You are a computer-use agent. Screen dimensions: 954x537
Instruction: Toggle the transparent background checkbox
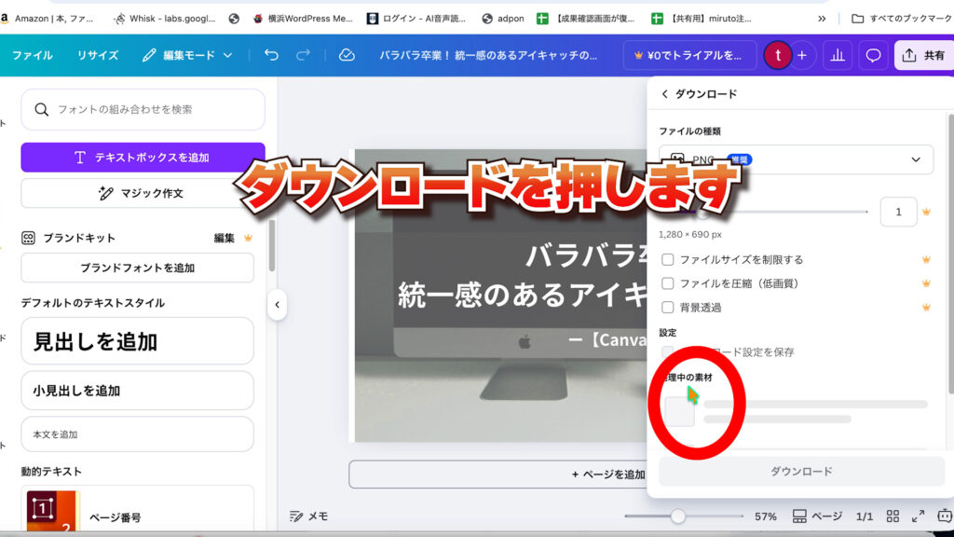(667, 307)
